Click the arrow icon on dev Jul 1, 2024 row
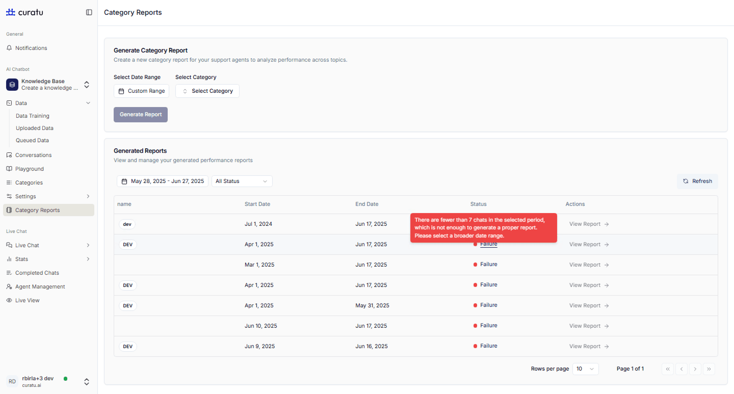This screenshot has width=734, height=394. 607,224
